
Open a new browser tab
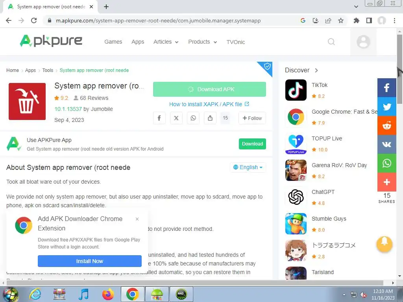pyautogui.click(x=106, y=7)
